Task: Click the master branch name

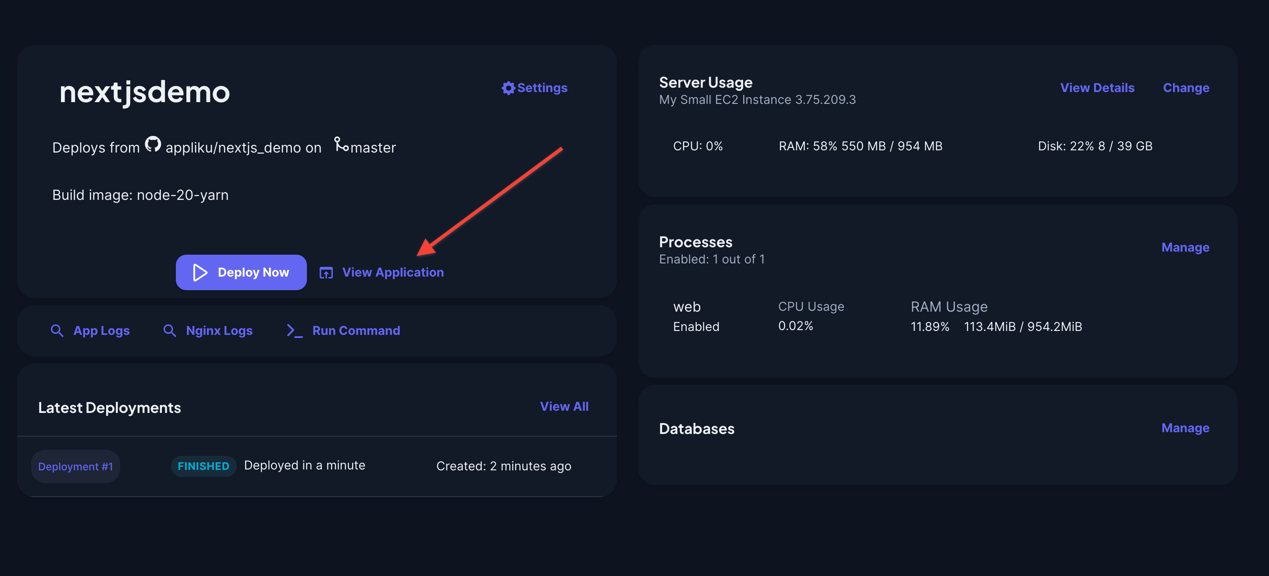Action: [x=373, y=148]
